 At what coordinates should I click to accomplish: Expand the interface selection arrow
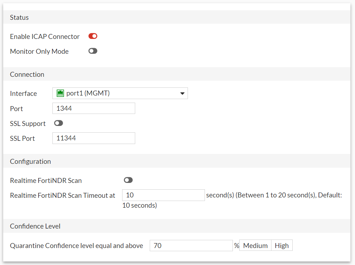point(183,93)
